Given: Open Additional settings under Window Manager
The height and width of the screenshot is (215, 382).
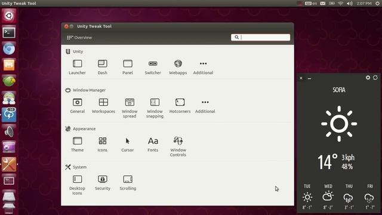Looking at the screenshot, I should click(205, 106).
